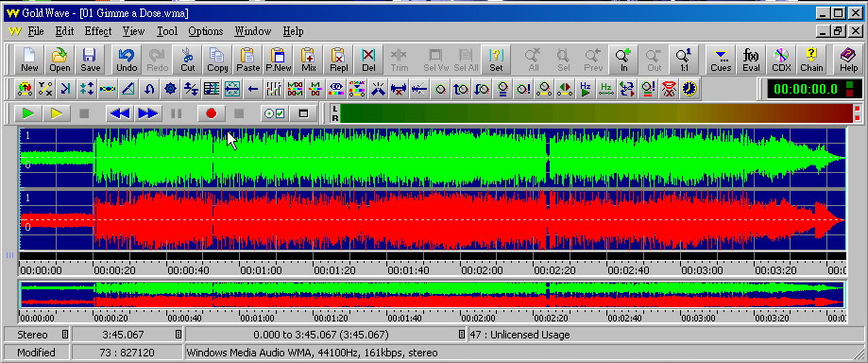
Task: Play with the yellow user play button
Action: click(x=57, y=113)
